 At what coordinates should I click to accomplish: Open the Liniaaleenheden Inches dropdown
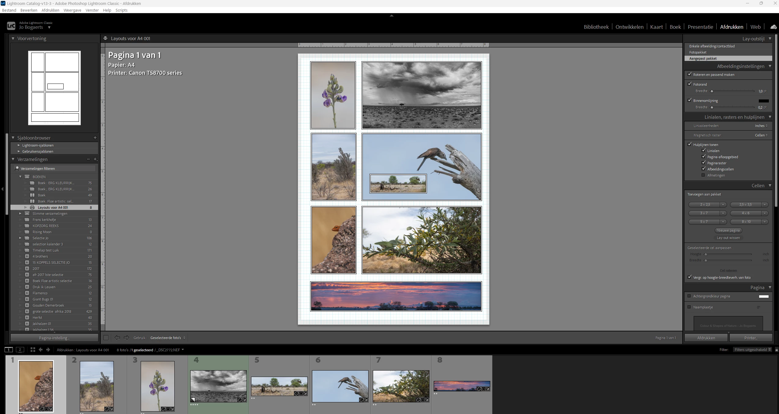(761, 126)
